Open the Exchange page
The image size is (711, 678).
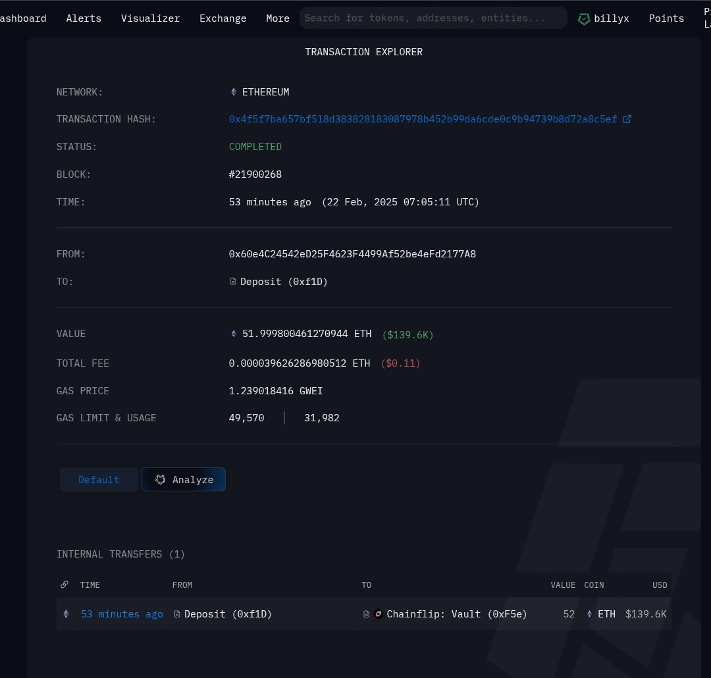point(223,18)
